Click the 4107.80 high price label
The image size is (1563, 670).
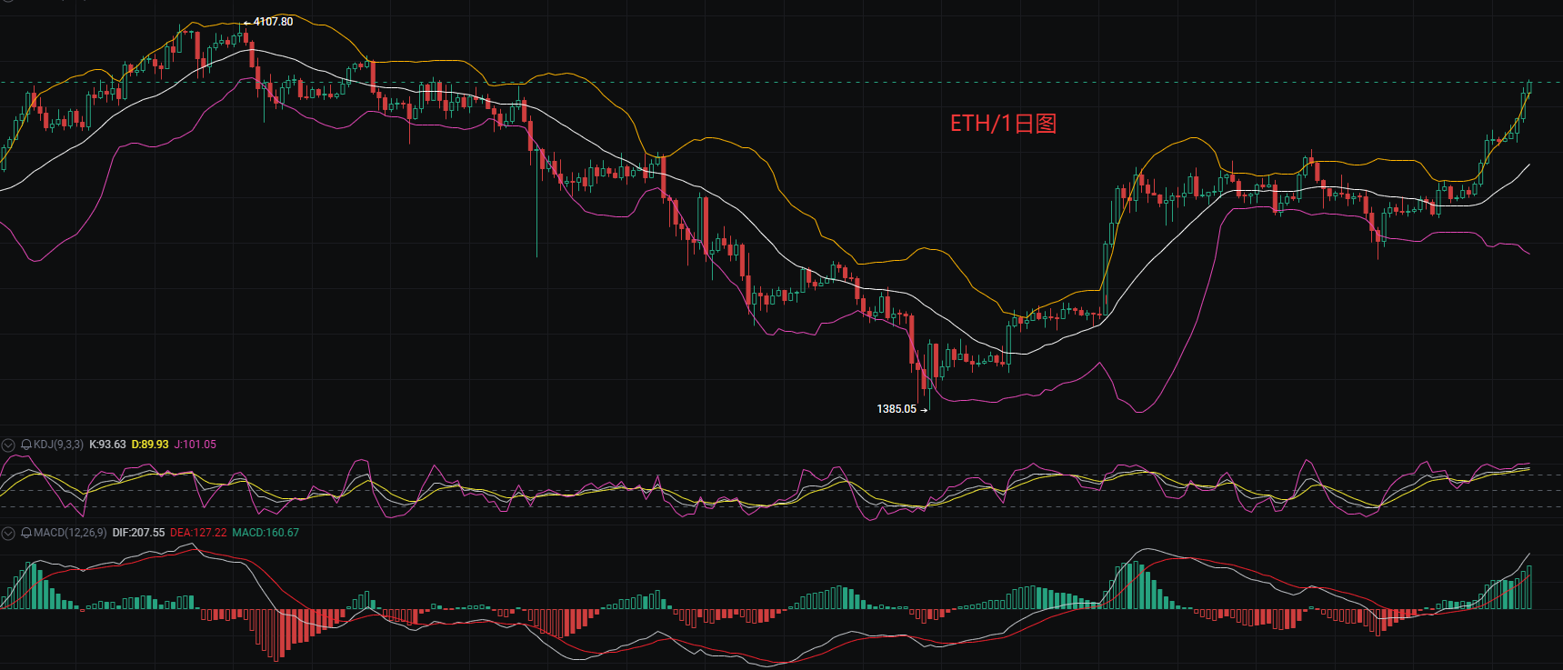click(x=273, y=22)
